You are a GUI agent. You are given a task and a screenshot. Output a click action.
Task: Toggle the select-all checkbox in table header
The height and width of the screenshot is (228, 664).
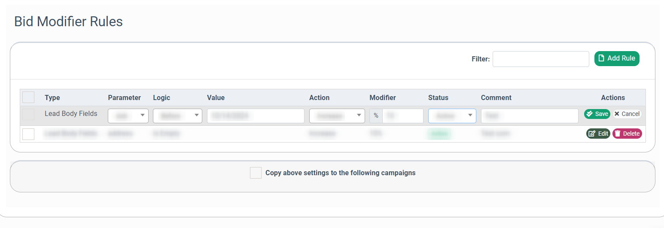28,97
